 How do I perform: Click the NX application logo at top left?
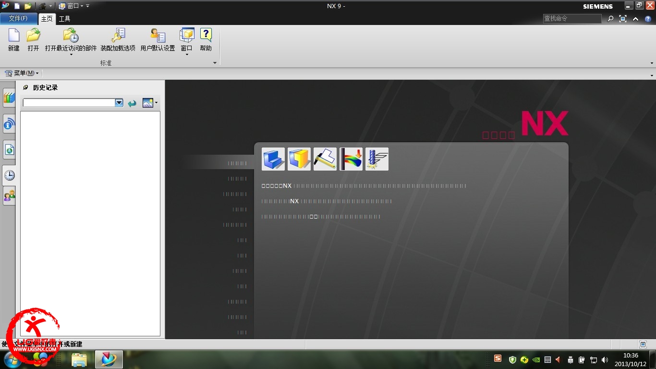5,6
